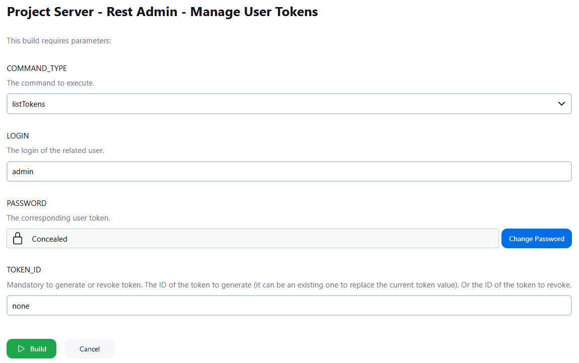
Task: Click the TOKEN_ID field showing none
Action: click(289, 305)
